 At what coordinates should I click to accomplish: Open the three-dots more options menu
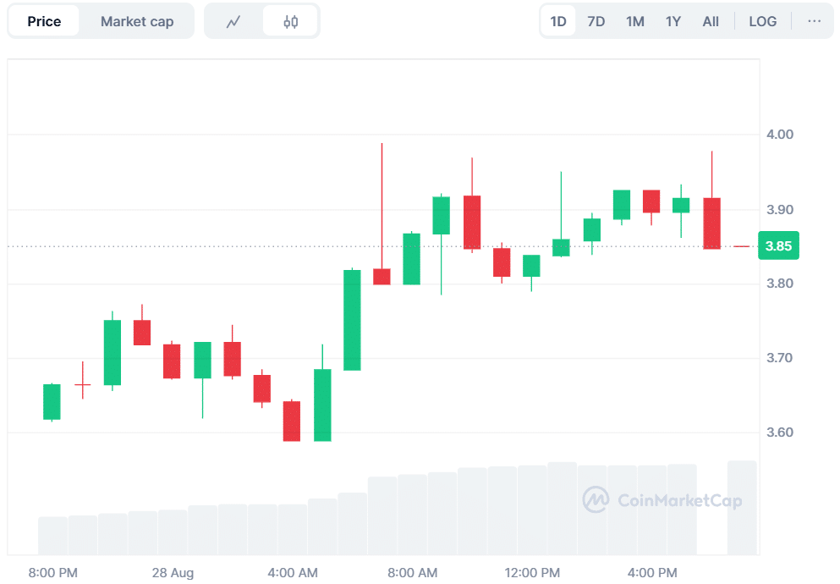[814, 21]
